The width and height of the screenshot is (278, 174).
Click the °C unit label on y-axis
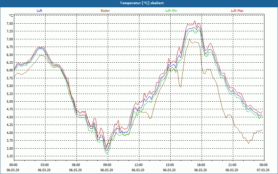click(11, 16)
